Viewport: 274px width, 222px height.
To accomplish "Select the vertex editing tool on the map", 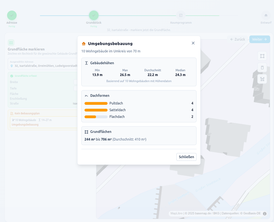I will 262,79.
